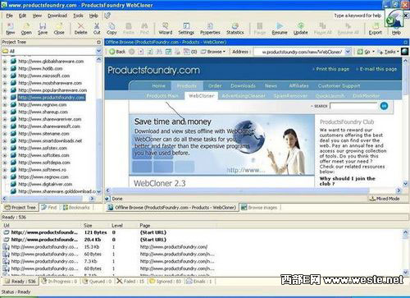This screenshot has height=298, width=410.
Task: Click the New project toolbar icon
Action: (11, 29)
